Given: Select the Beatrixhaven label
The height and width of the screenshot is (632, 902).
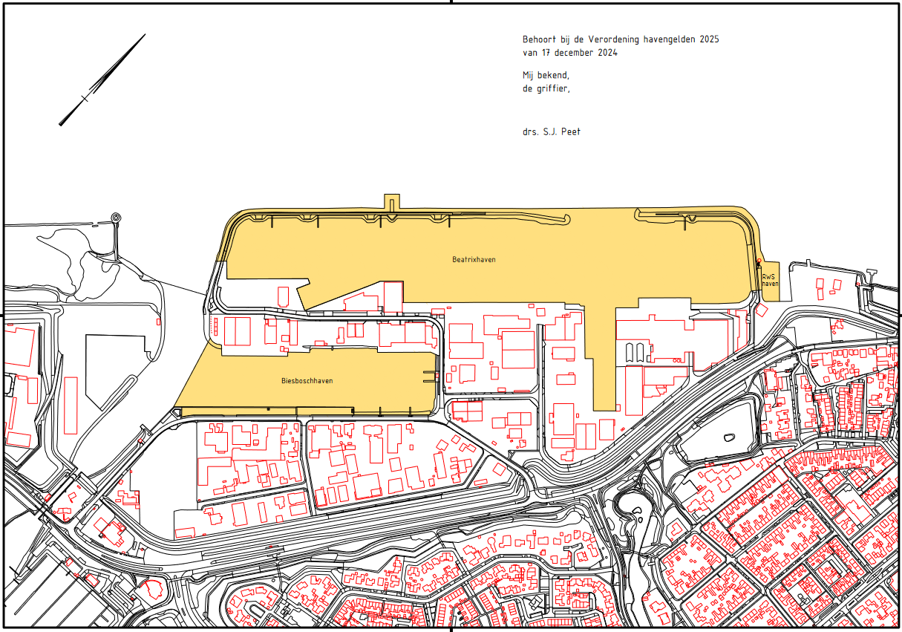Looking at the screenshot, I should (x=474, y=260).
